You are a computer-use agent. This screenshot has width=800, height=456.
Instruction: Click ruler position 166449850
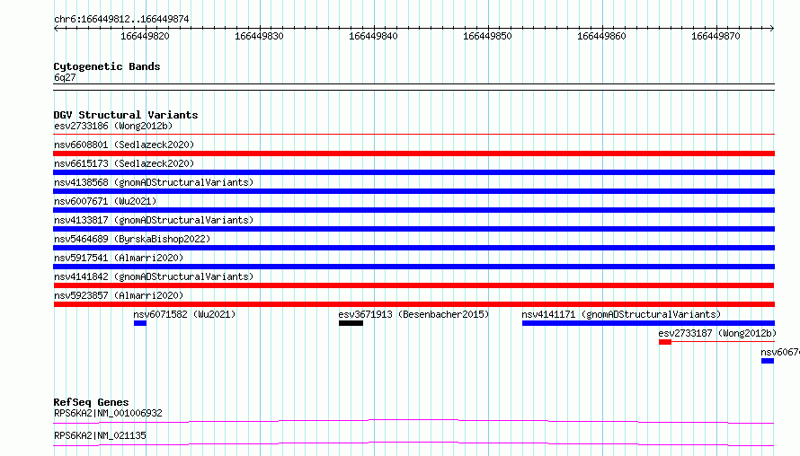(x=487, y=36)
